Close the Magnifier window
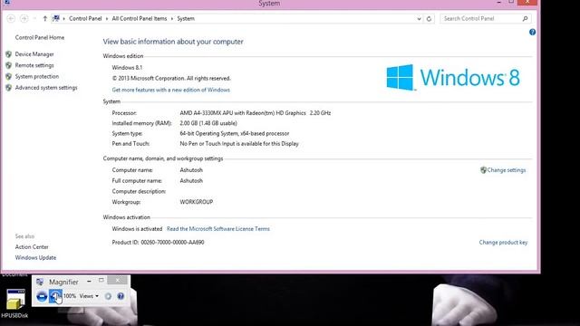This screenshot has height=326, width=580. coord(118,281)
